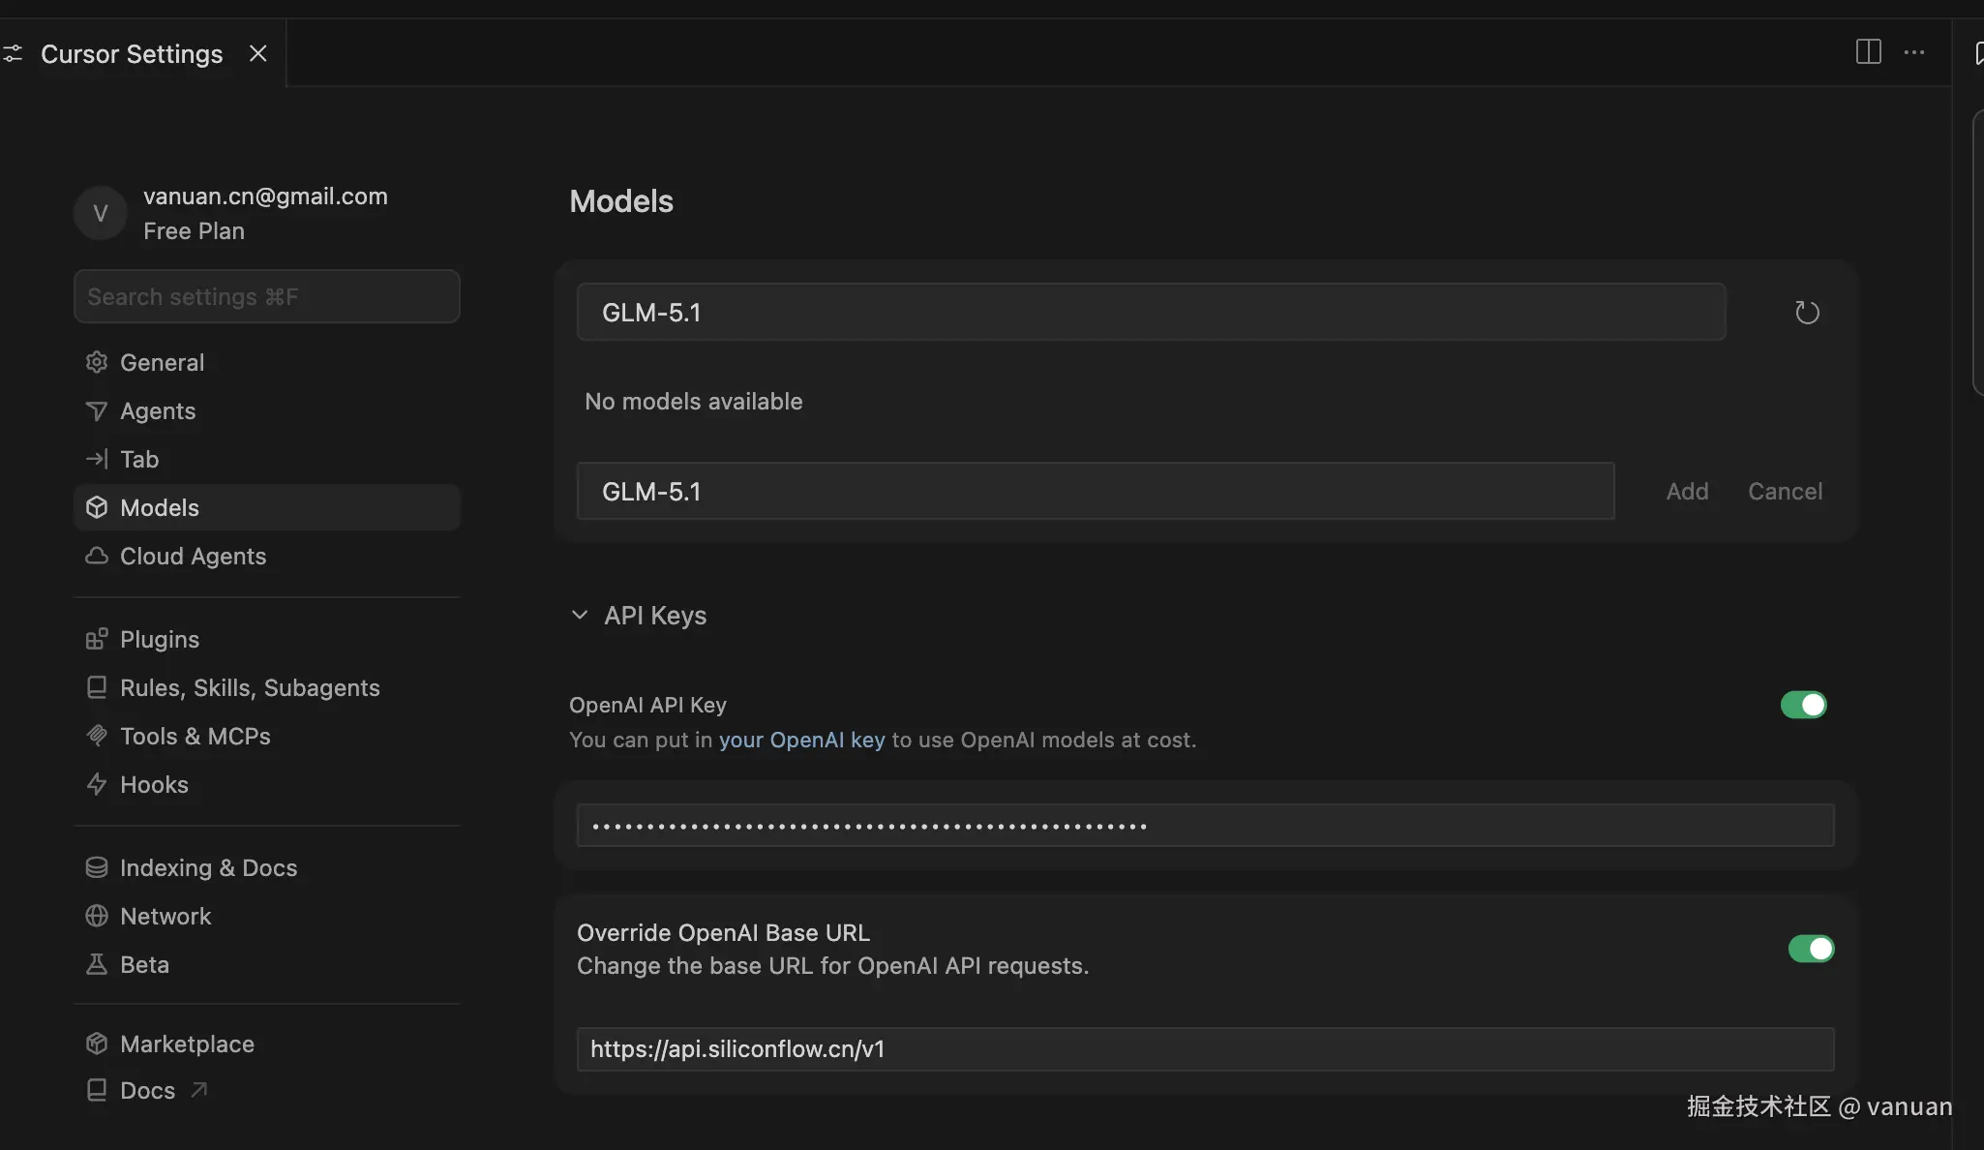Click the Network globe icon
Viewport: 1984px width, 1150px height.
97,916
